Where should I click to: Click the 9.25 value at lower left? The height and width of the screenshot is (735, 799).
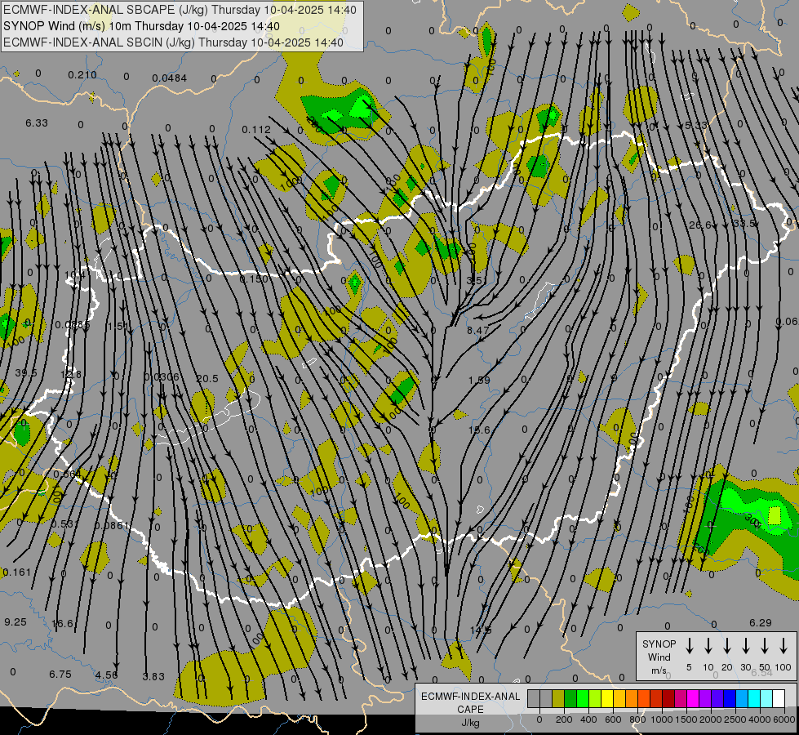(16, 621)
